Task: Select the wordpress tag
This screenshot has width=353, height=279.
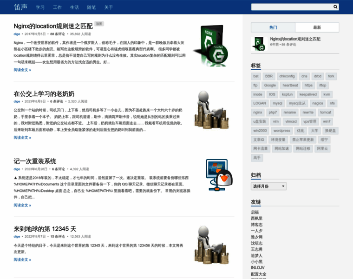Action: (281, 131)
